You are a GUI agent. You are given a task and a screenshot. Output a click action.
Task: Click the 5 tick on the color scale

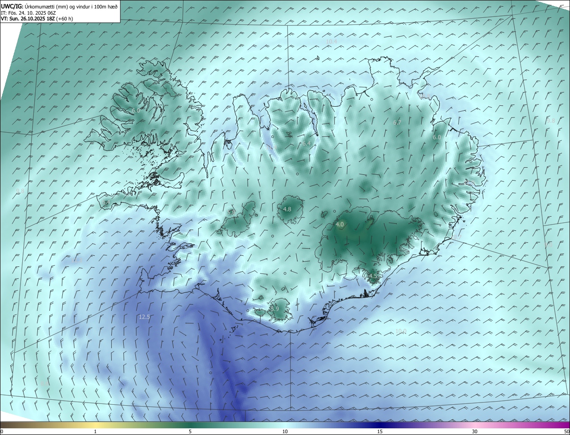190,431
